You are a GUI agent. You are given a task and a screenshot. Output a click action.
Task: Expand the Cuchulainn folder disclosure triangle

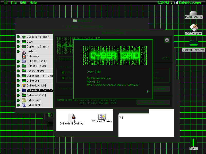(x=19, y=37)
